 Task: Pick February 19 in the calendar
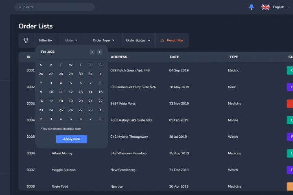tap(71, 101)
